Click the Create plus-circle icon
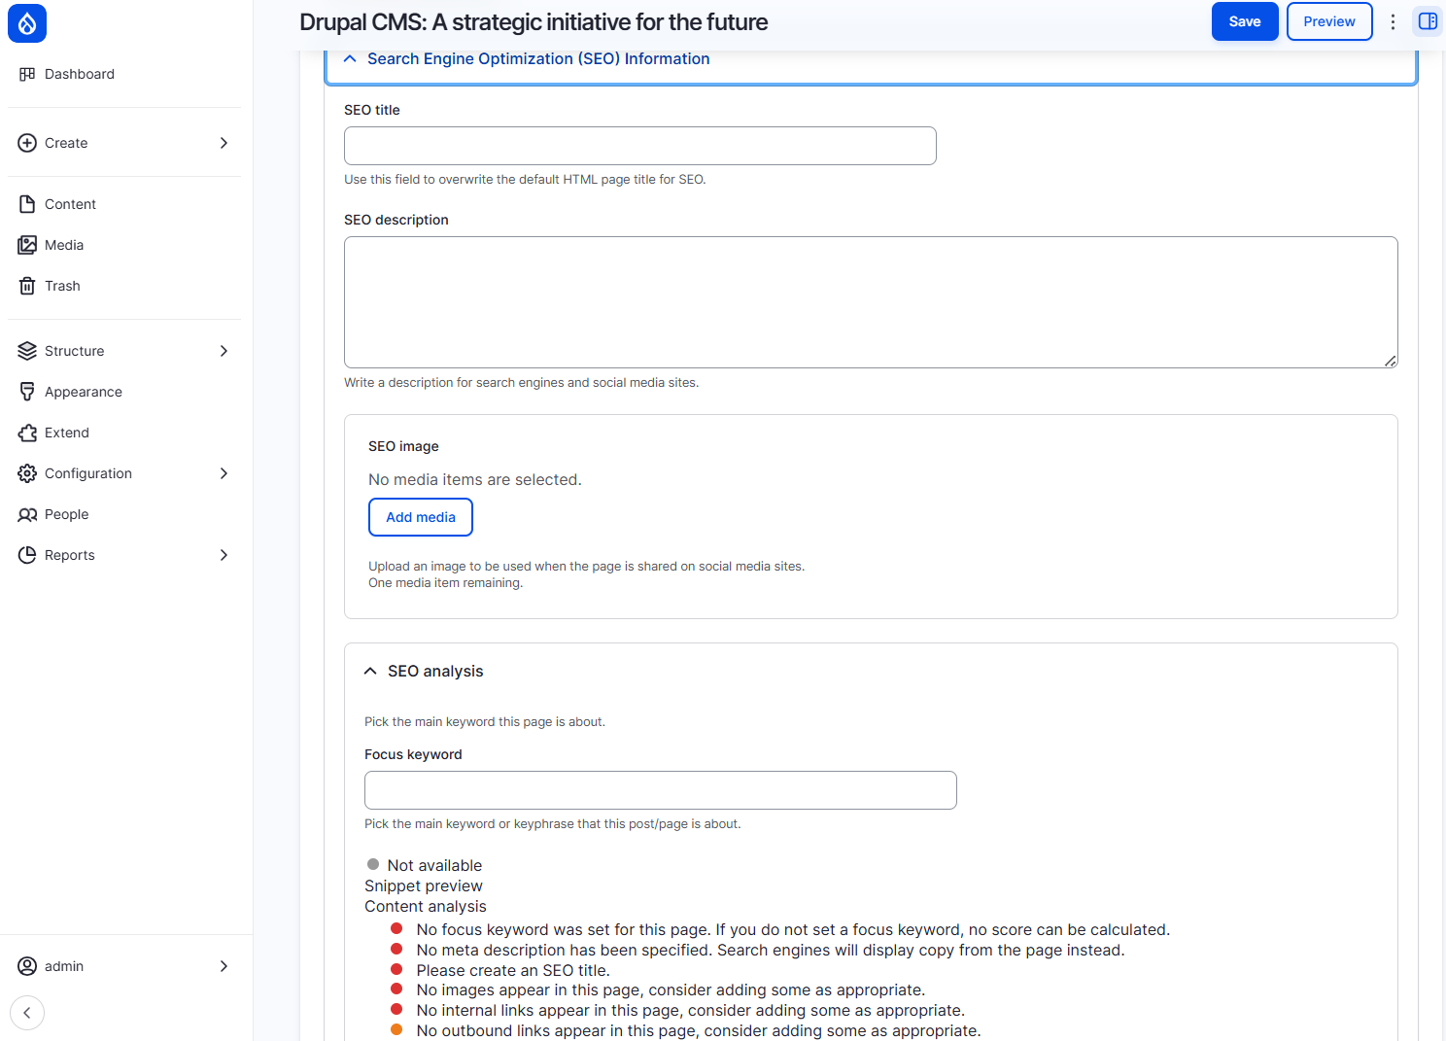Image resolution: width=1446 pixels, height=1041 pixels. (27, 143)
